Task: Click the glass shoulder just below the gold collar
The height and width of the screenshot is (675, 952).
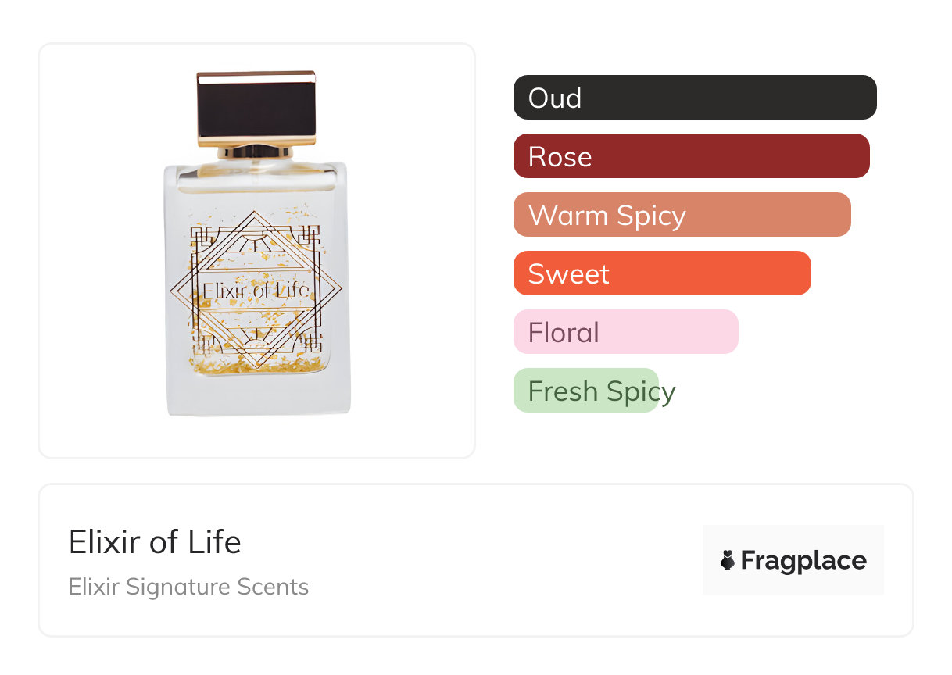Action: [x=256, y=172]
